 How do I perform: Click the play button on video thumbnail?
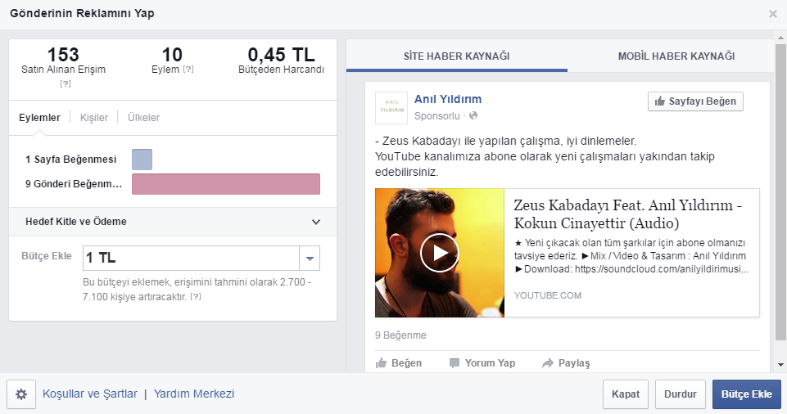(440, 253)
